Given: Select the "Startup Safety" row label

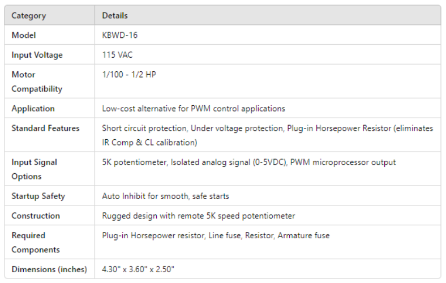Looking at the screenshot, I should (38, 196).
